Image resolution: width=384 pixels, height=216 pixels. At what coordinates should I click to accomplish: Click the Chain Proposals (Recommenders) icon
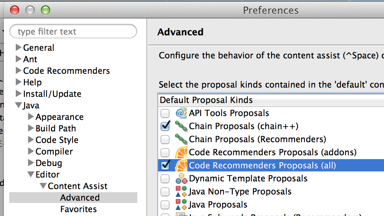point(181,139)
